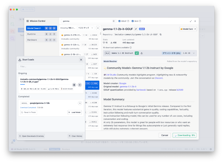Click the Q6_K quantization badge
Image resolution: width=223 pixels, height=163 pixels.
[x=107, y=53]
